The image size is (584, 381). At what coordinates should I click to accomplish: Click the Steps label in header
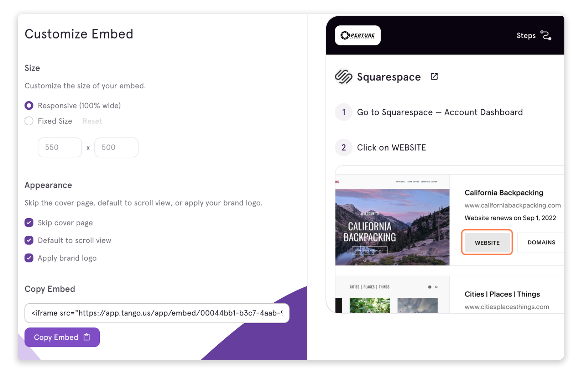tap(526, 36)
